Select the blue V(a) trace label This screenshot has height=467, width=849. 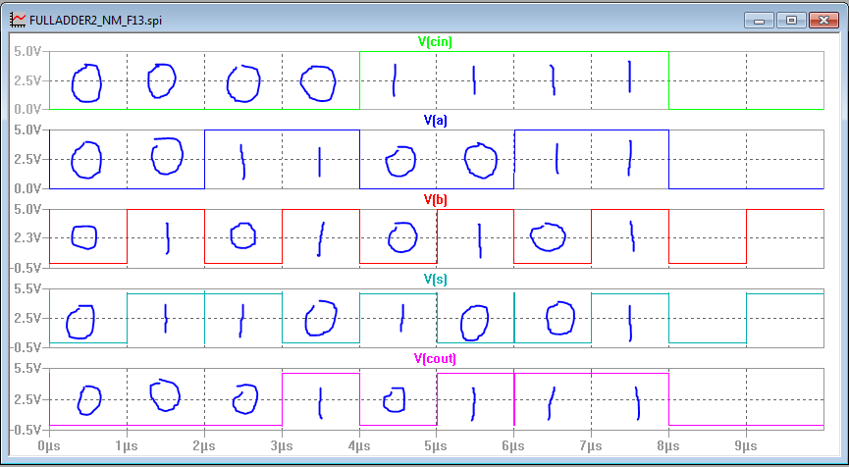435,120
